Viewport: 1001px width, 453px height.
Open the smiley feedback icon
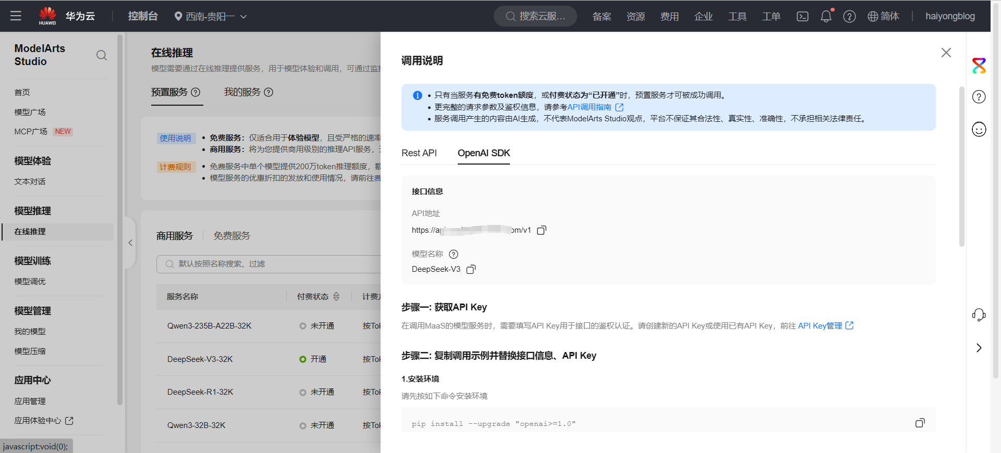click(979, 129)
